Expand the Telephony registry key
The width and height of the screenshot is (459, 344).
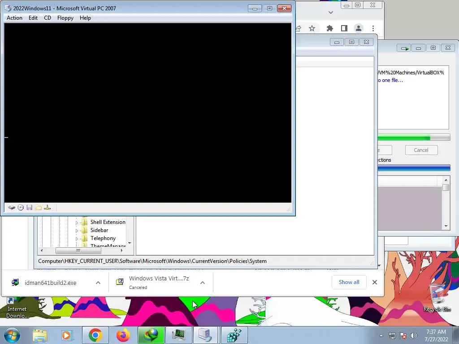tap(77, 239)
